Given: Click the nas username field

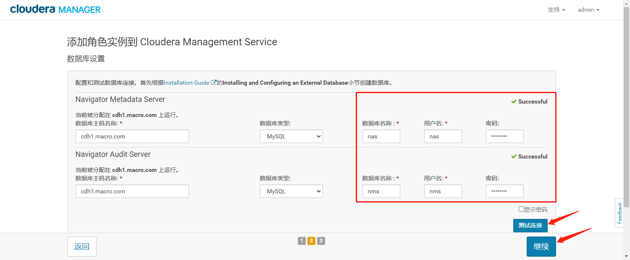Looking at the screenshot, I should coord(443,136).
